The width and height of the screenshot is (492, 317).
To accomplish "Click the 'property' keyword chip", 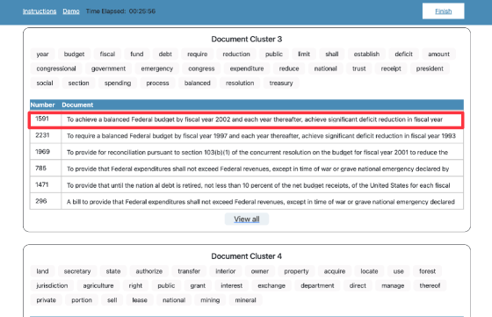I will 296,271.
